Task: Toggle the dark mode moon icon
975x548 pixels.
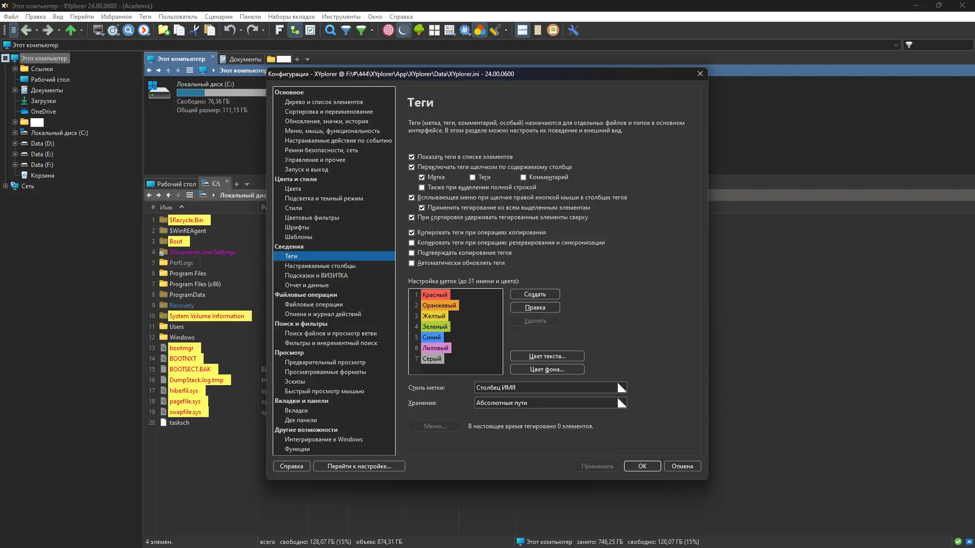Action: (x=403, y=30)
